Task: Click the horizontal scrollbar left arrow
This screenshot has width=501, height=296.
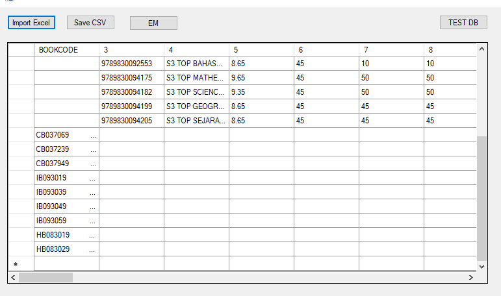Action: [x=13, y=277]
